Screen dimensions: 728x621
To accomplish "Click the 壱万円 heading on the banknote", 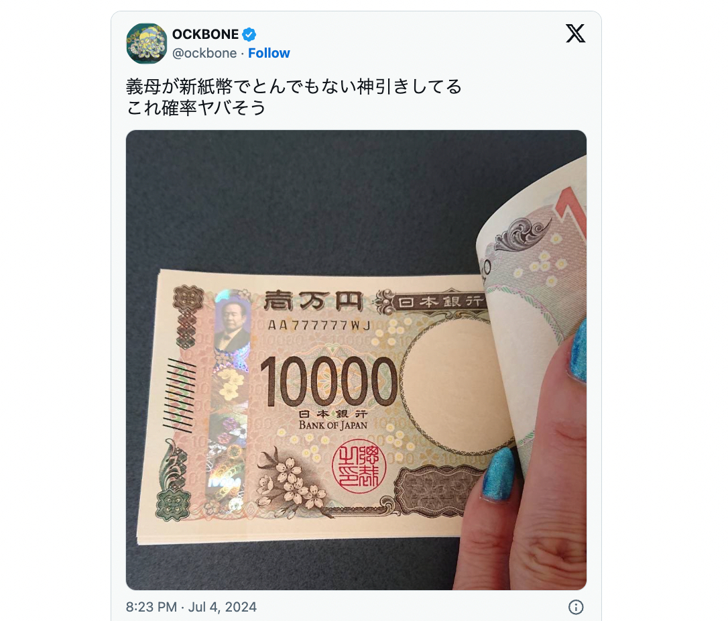I will [x=312, y=301].
